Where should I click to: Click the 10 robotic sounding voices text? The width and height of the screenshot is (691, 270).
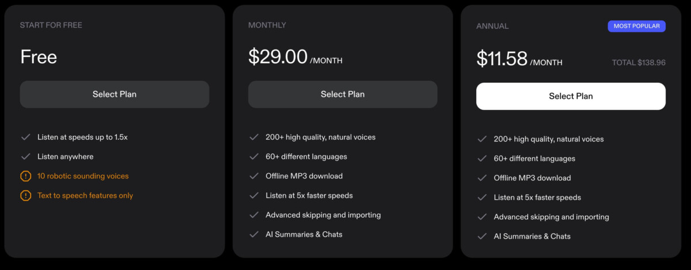coord(83,176)
